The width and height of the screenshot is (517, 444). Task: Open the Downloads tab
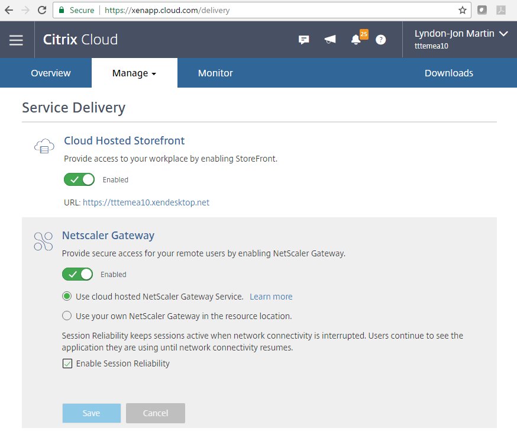click(449, 73)
